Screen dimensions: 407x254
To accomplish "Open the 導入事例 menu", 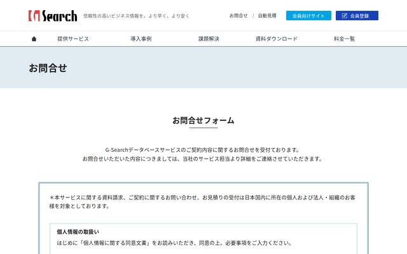I will point(141,39).
